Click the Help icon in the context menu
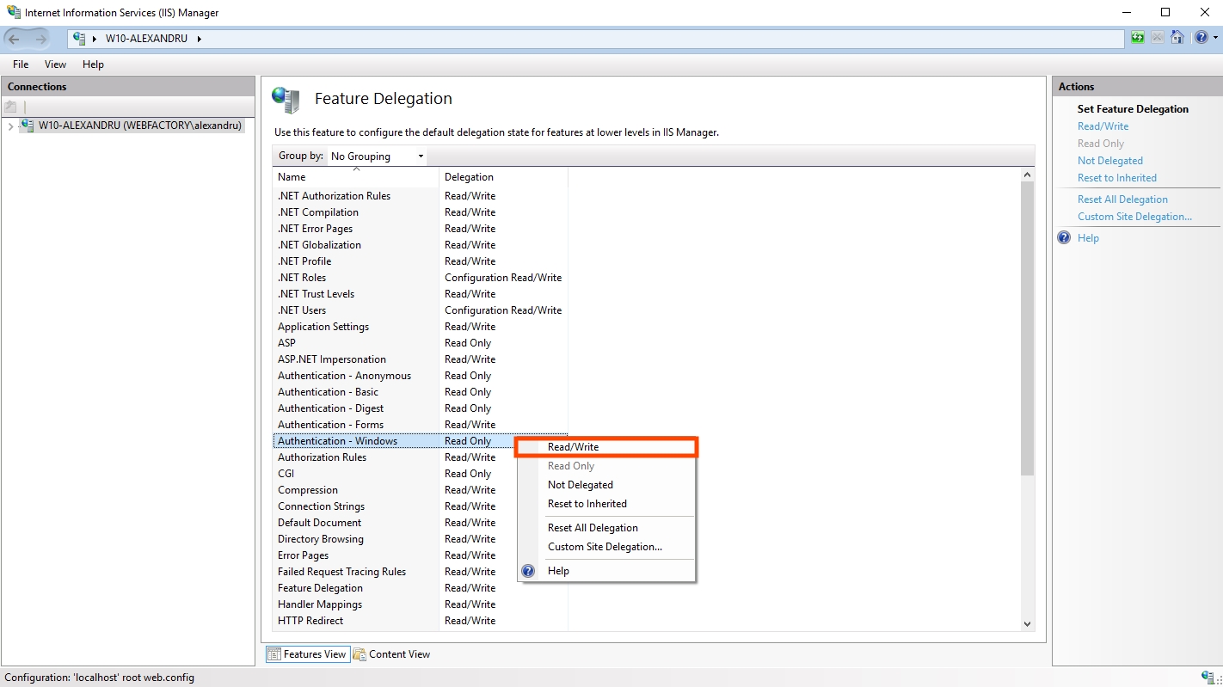Viewport: 1223px width, 687px height. (x=529, y=571)
